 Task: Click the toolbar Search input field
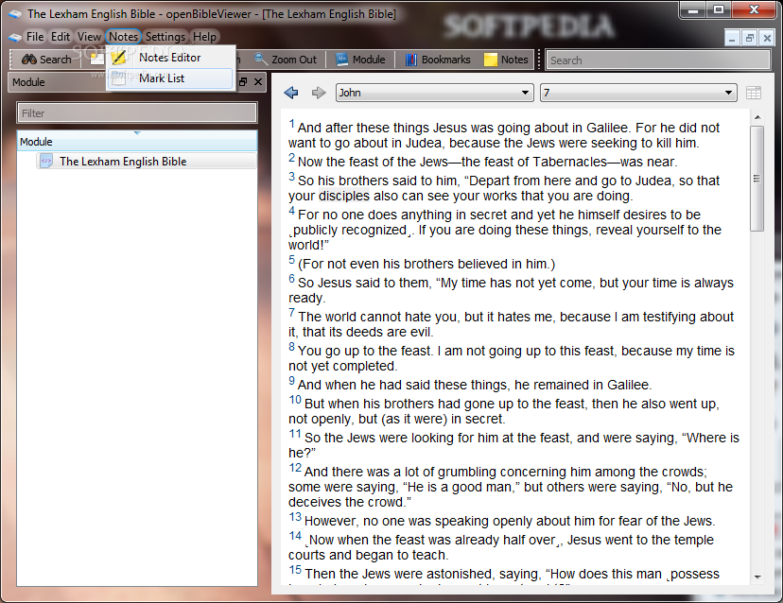tap(658, 60)
